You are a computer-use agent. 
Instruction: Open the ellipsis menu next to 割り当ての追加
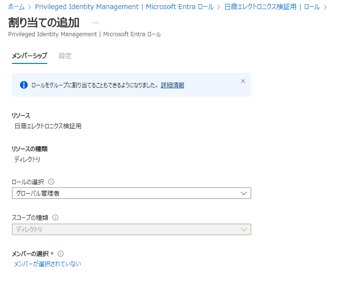95,22
